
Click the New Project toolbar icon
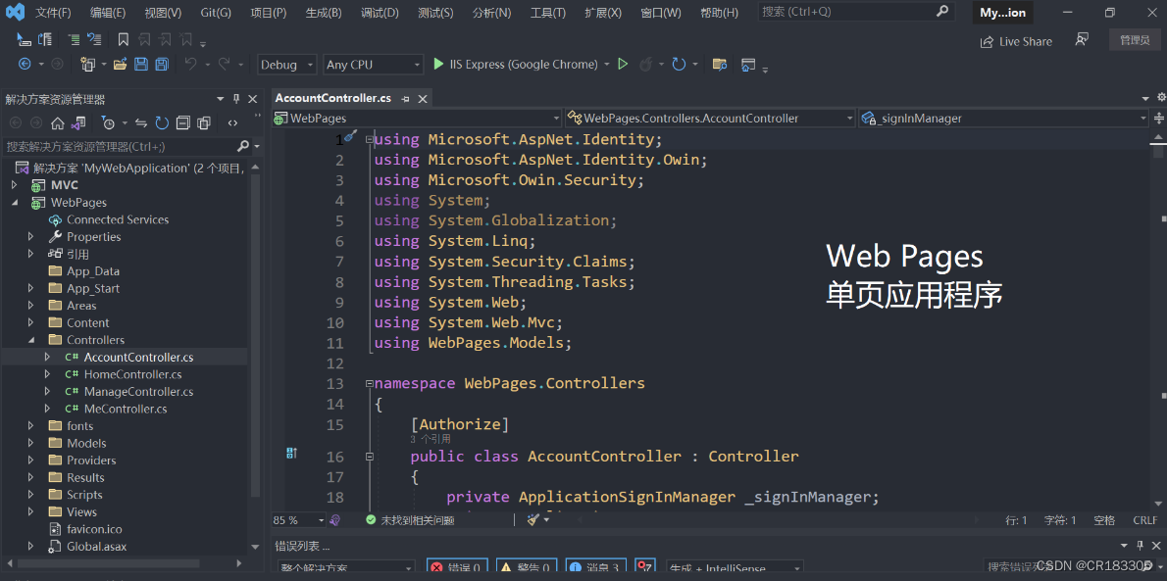[88, 65]
